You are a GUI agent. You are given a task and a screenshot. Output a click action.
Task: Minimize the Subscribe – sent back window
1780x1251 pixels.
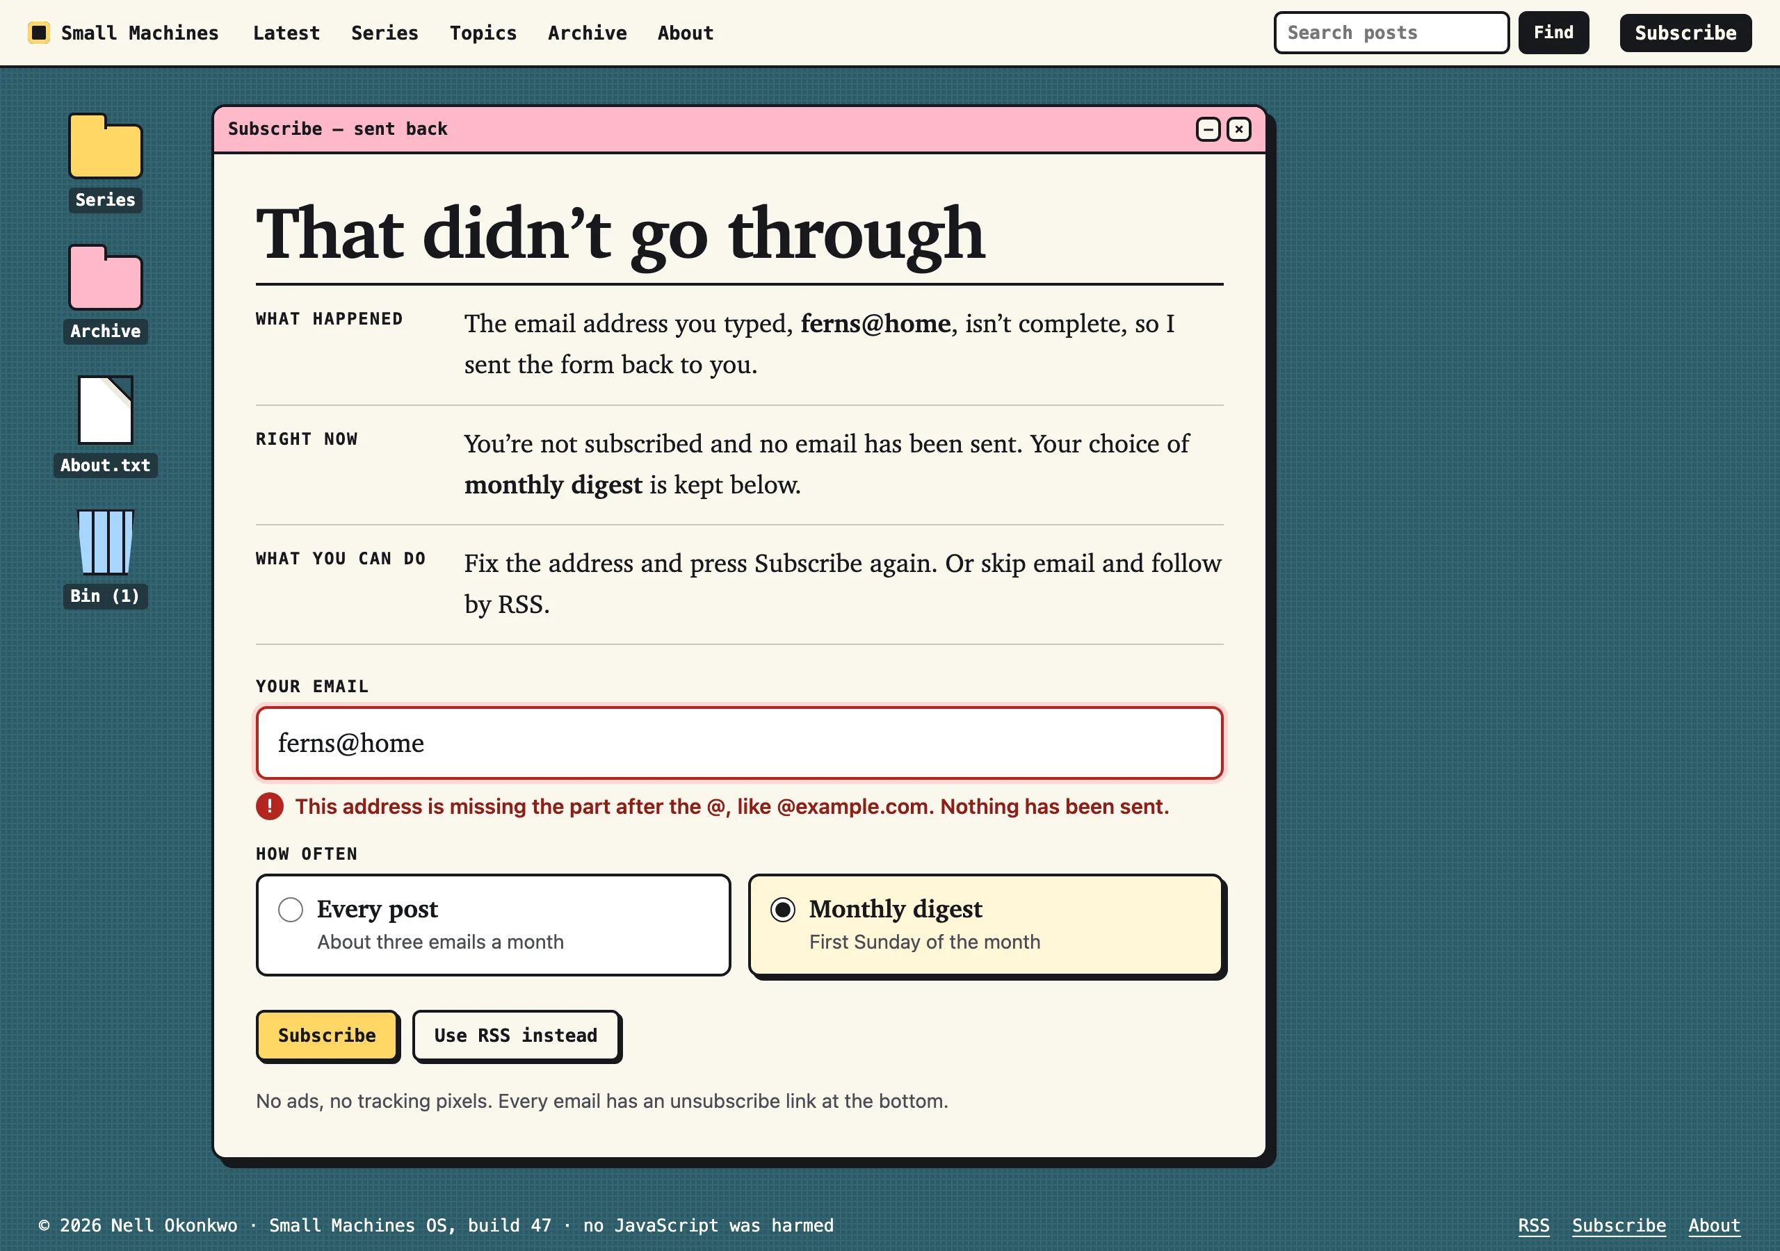tap(1208, 129)
